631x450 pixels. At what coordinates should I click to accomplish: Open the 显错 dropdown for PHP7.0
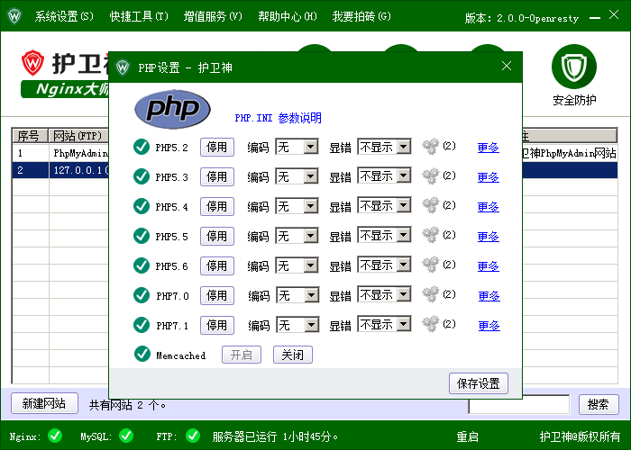pos(384,295)
